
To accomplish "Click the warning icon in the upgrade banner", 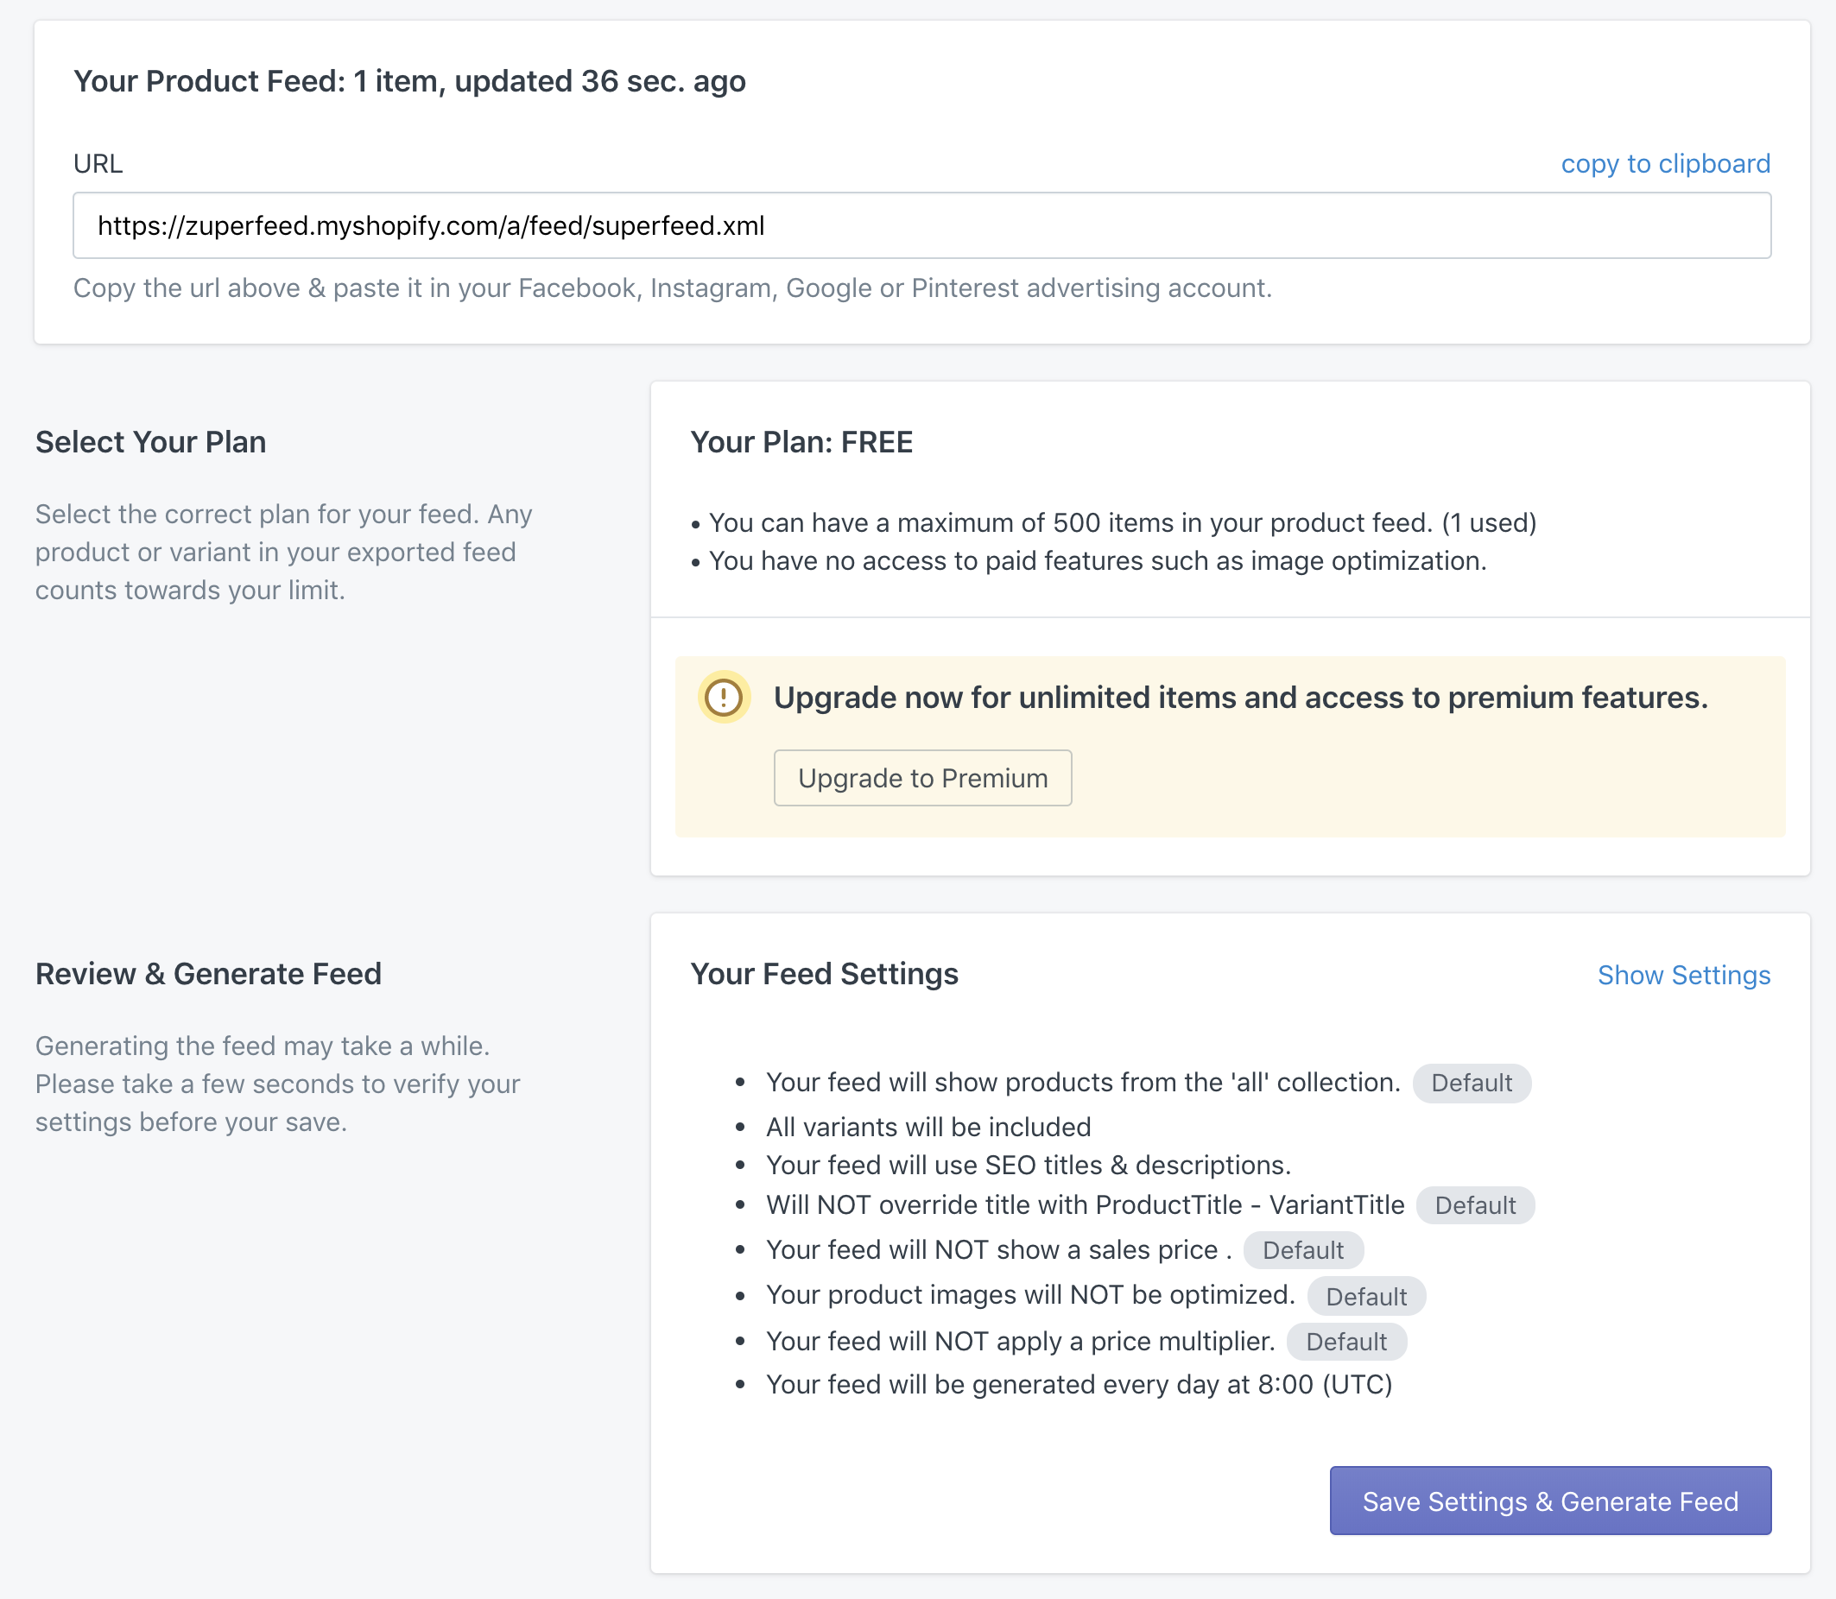I will [x=723, y=697].
